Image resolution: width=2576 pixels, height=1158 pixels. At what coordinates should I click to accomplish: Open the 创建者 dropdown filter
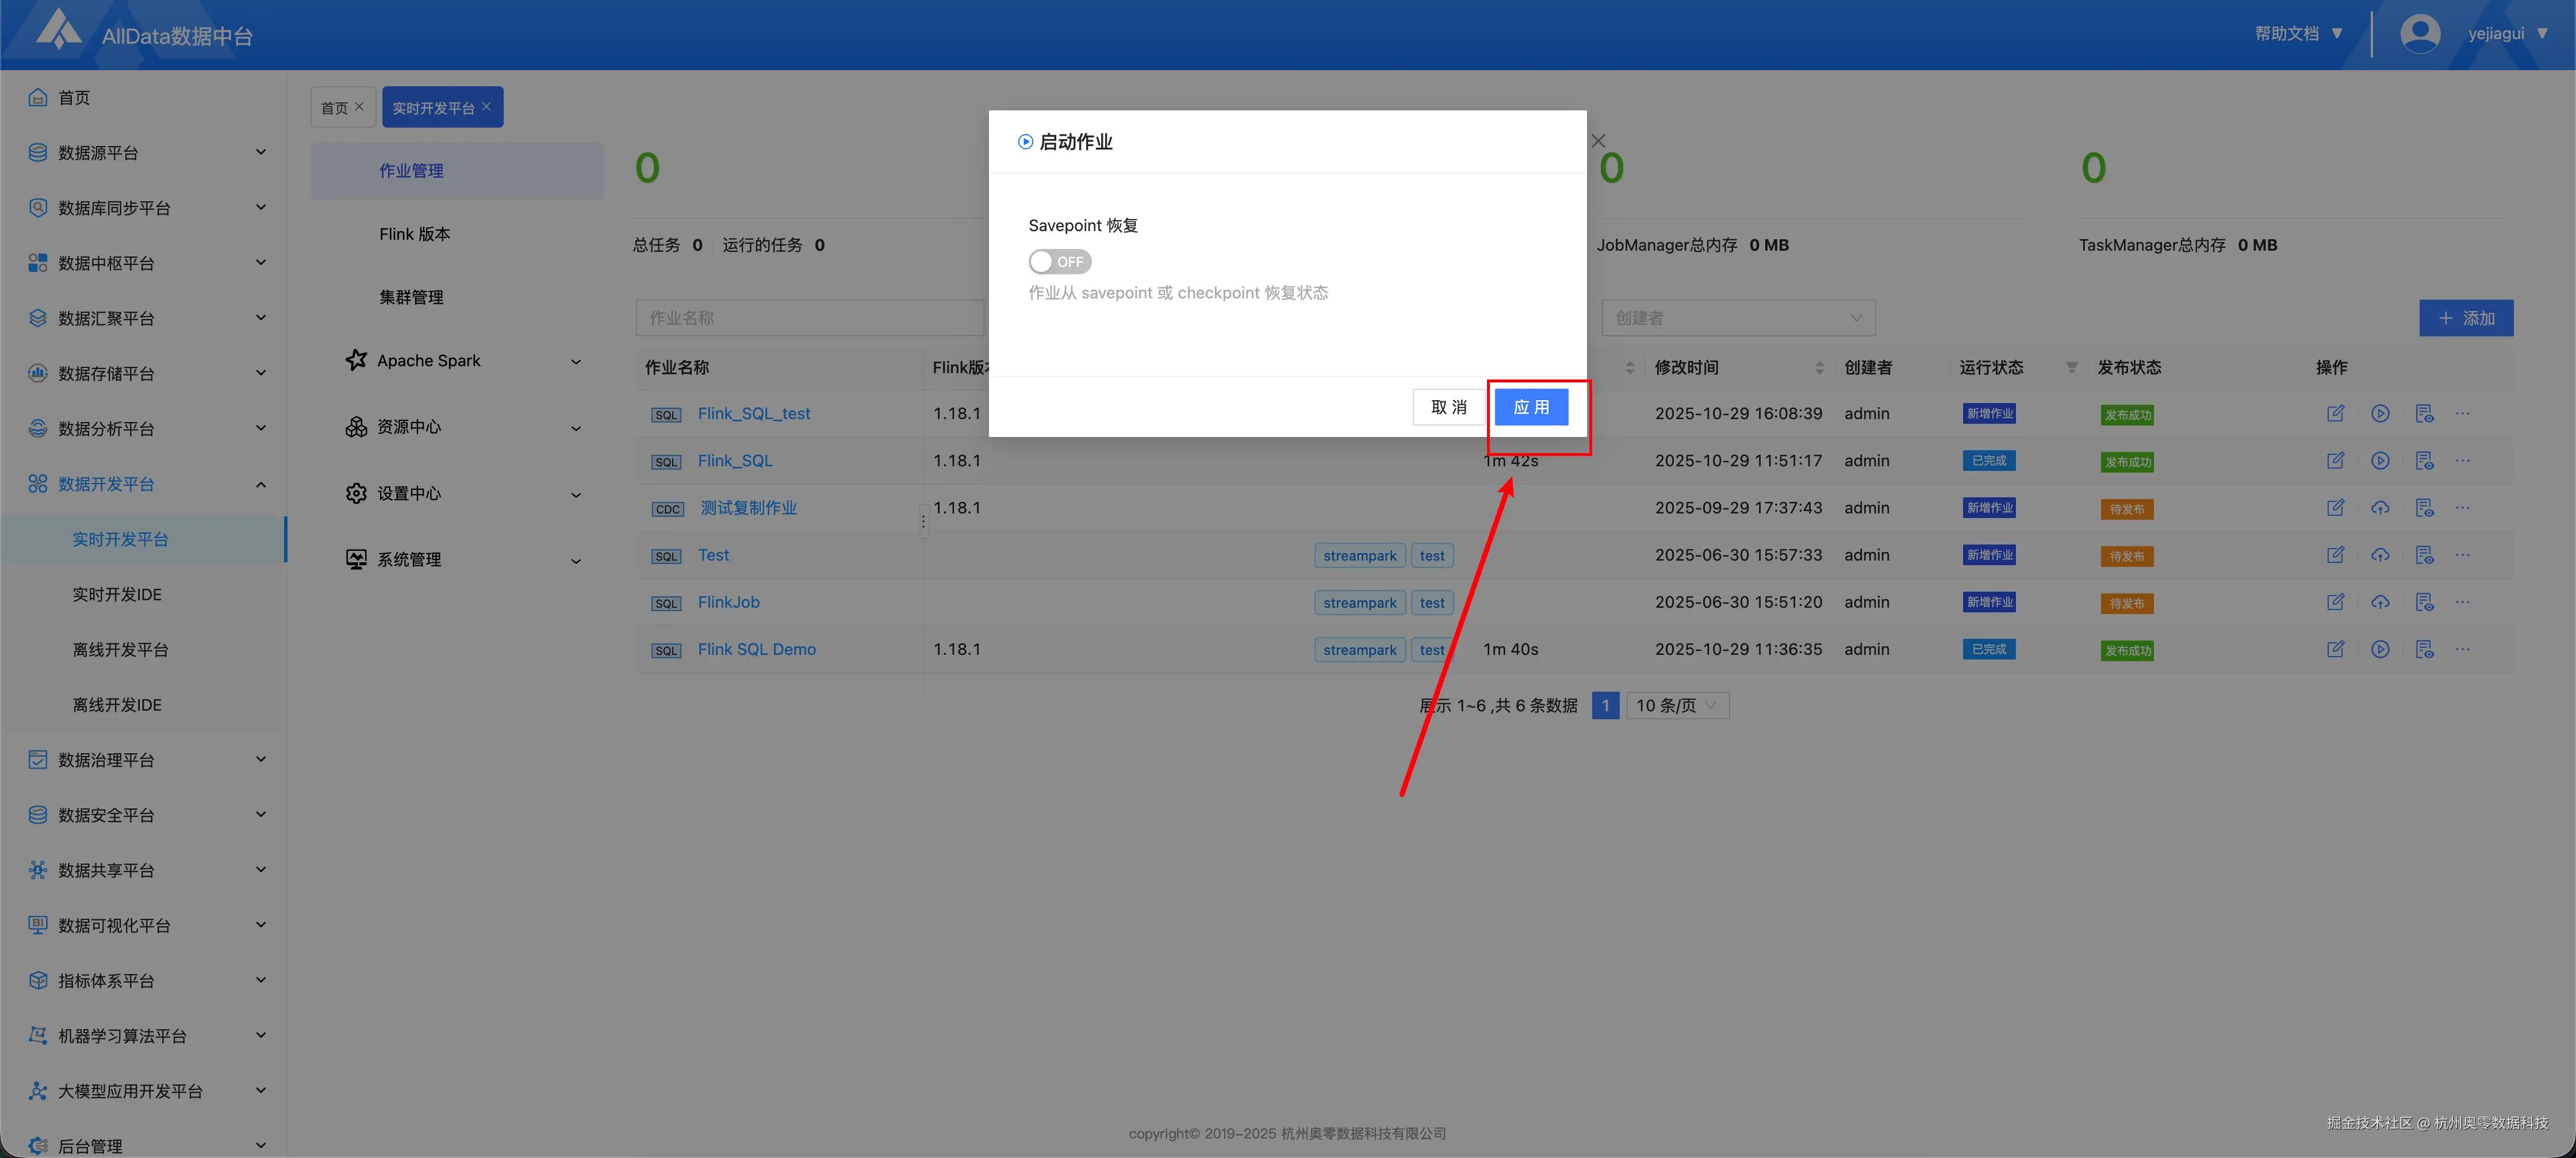(1737, 318)
